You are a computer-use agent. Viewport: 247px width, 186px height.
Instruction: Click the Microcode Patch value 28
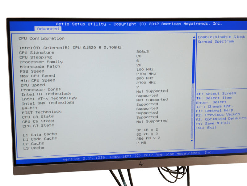[x=139, y=65]
